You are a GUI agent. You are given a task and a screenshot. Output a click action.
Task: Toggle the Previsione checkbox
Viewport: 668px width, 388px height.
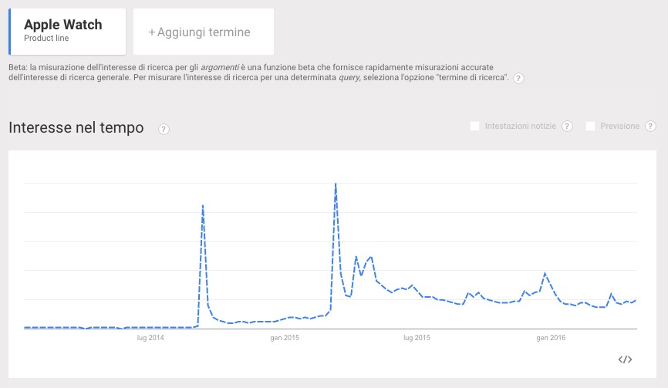pyautogui.click(x=591, y=127)
